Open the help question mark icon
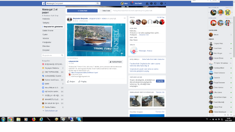The height and width of the screenshot is (132, 235). (162, 4)
